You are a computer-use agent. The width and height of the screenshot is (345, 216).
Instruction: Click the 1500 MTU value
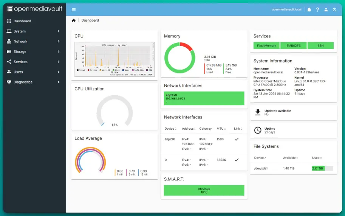[220, 139]
